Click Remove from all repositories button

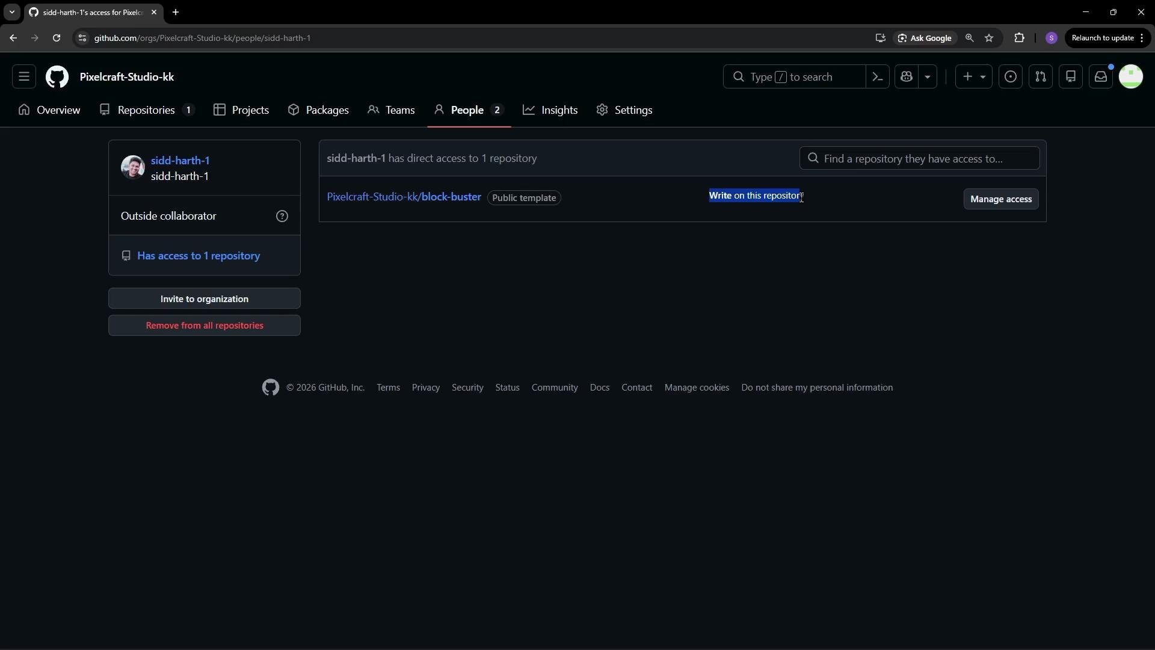click(x=205, y=326)
